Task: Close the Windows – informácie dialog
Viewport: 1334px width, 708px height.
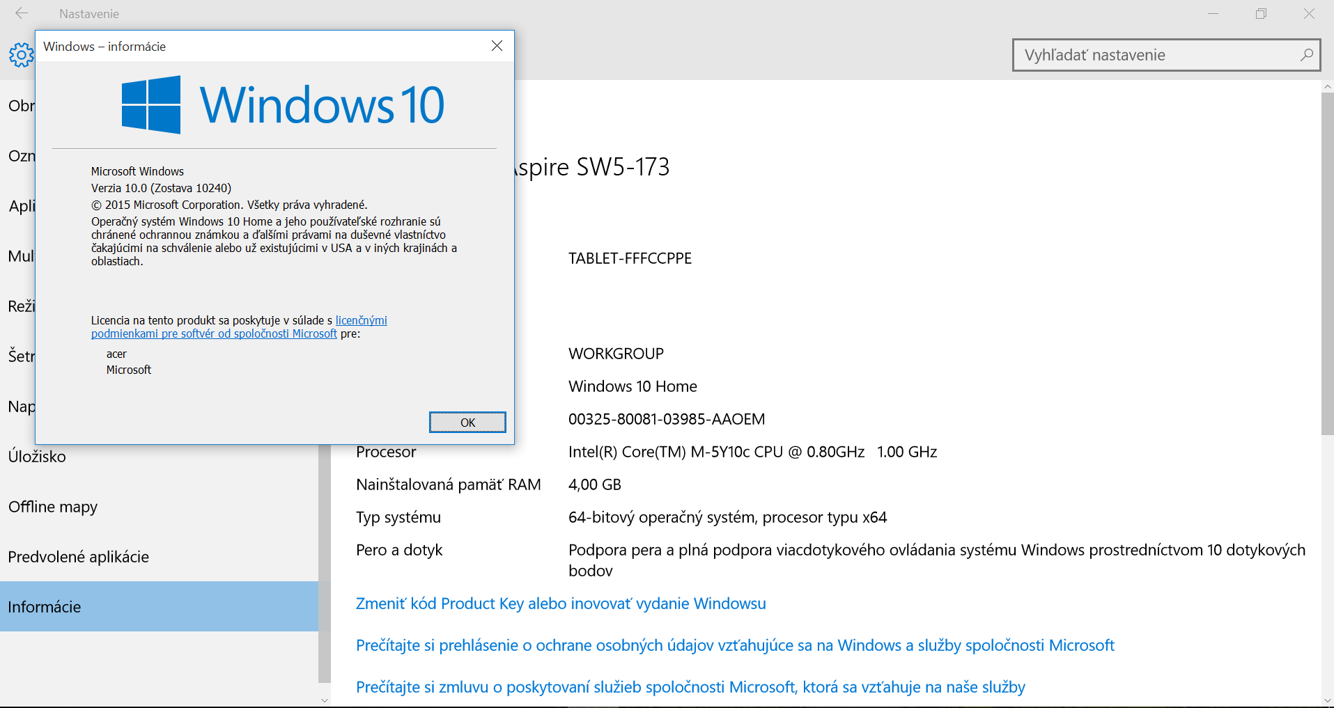Action: (x=497, y=46)
